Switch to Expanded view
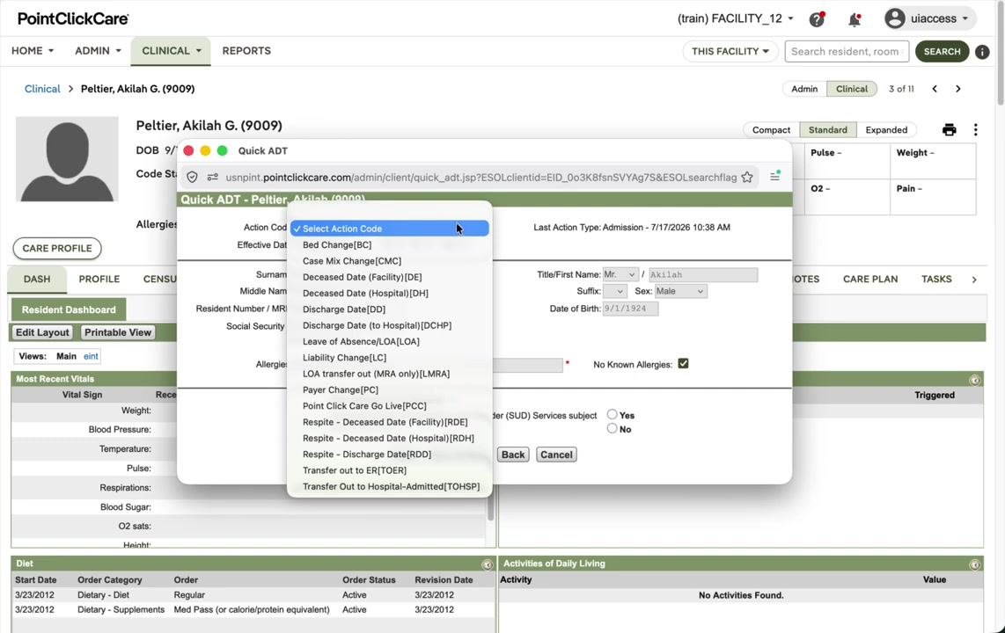The image size is (1005, 633). (x=886, y=130)
